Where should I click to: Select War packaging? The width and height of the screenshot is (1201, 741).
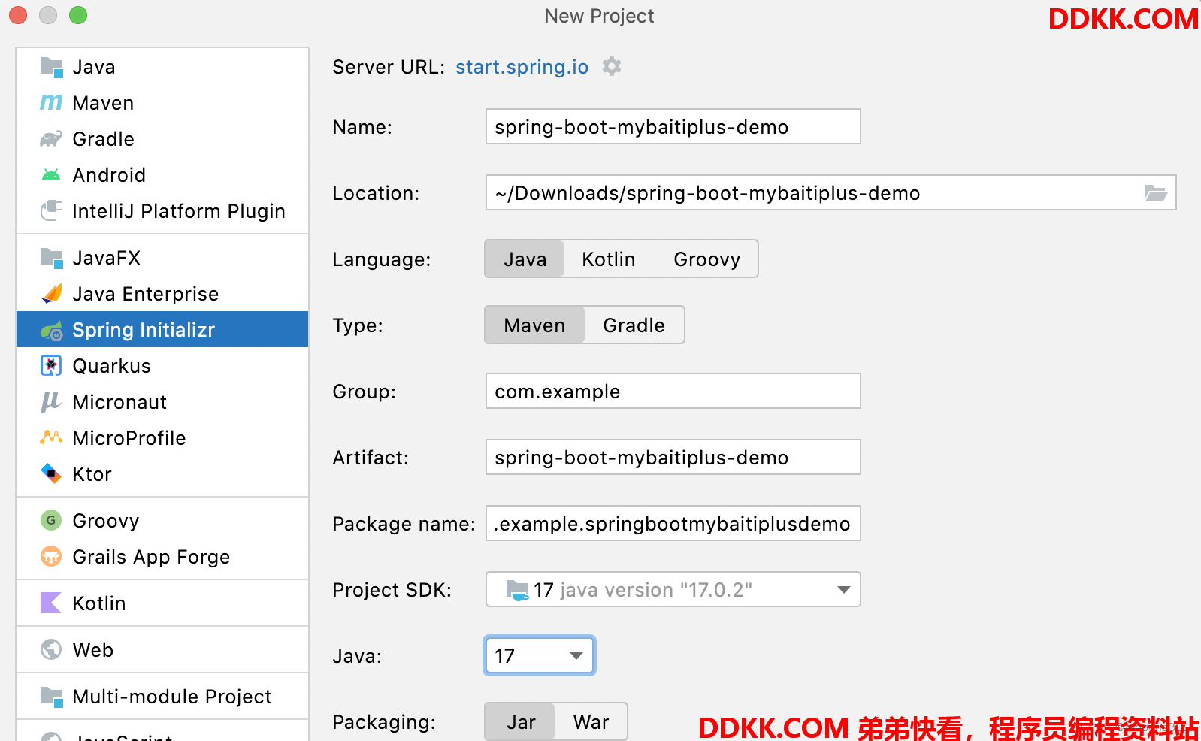coord(591,722)
